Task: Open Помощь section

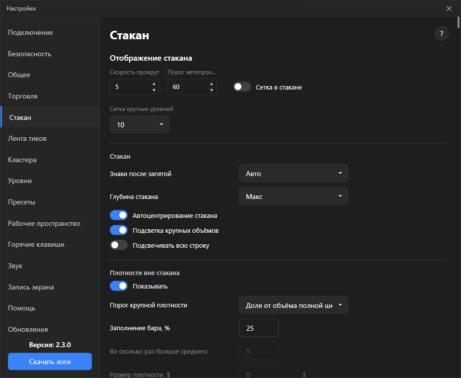Action: [50, 308]
